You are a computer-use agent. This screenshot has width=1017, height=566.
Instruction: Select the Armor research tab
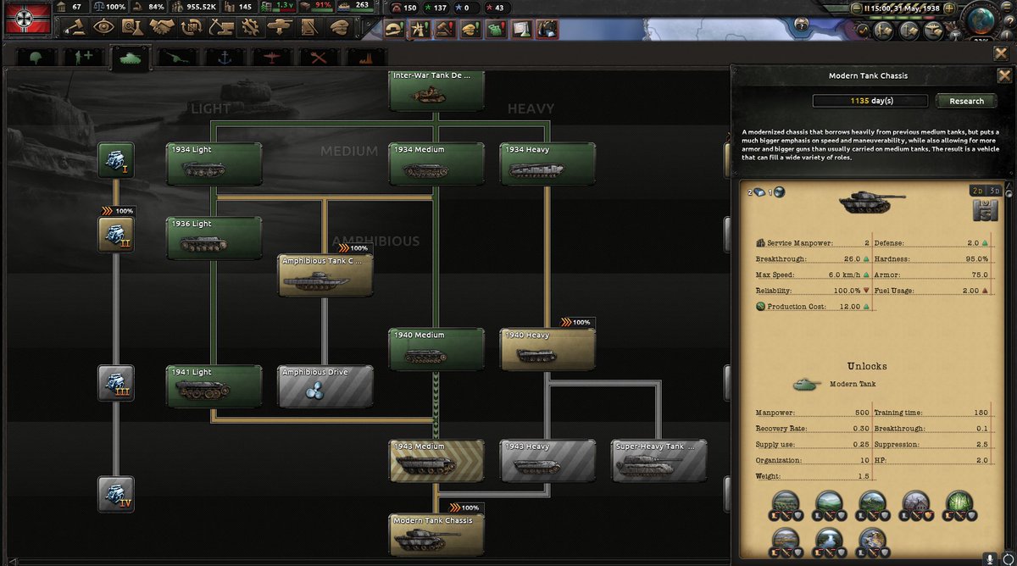point(132,58)
